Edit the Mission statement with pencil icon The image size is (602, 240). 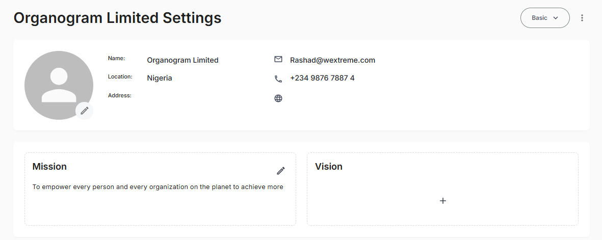pyautogui.click(x=281, y=171)
